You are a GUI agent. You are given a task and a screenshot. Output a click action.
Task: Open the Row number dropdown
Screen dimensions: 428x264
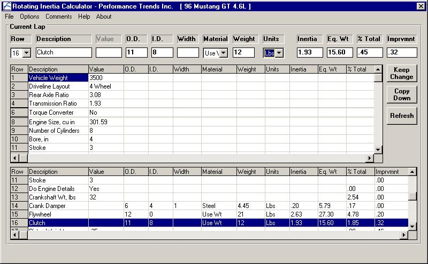[x=27, y=53]
